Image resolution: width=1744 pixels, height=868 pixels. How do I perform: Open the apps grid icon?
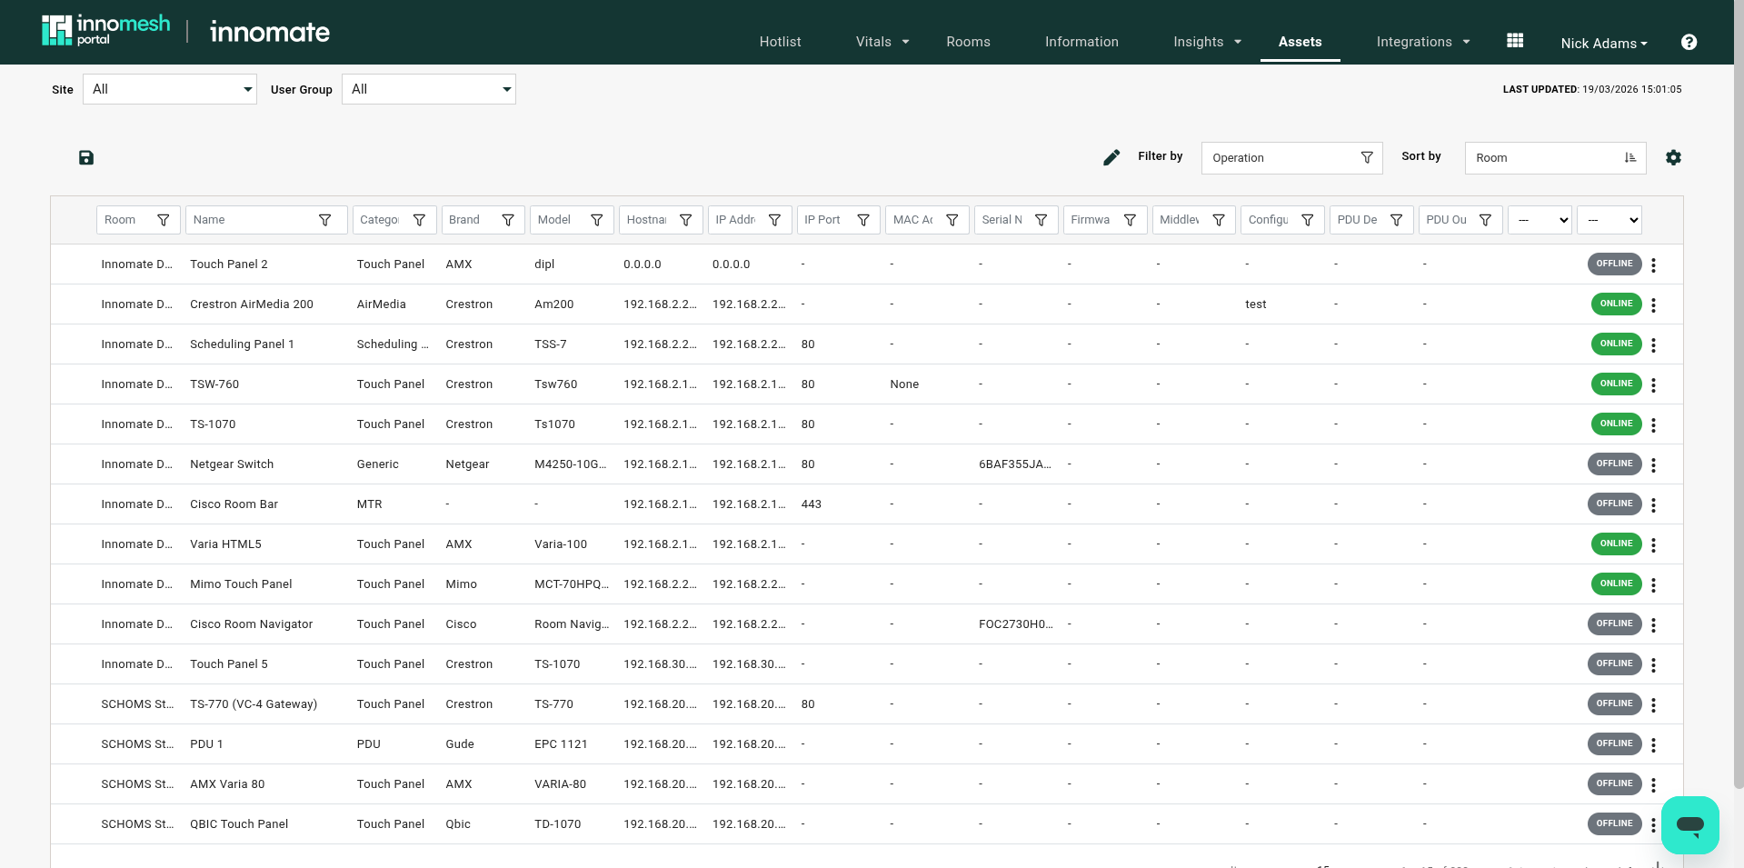click(x=1515, y=41)
